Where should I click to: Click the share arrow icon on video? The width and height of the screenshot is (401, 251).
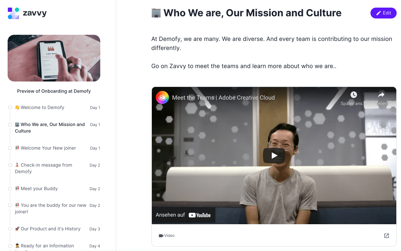[381, 95]
